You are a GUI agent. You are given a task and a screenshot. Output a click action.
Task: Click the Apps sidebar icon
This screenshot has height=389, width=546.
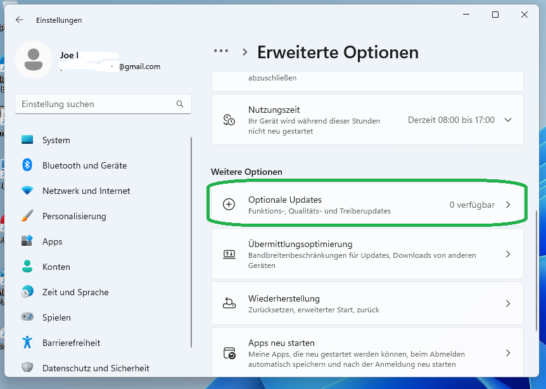pos(27,241)
